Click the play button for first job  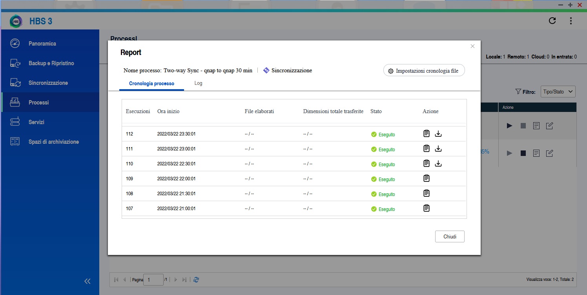point(509,126)
